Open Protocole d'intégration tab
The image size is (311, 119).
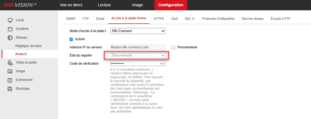click(x=218, y=19)
